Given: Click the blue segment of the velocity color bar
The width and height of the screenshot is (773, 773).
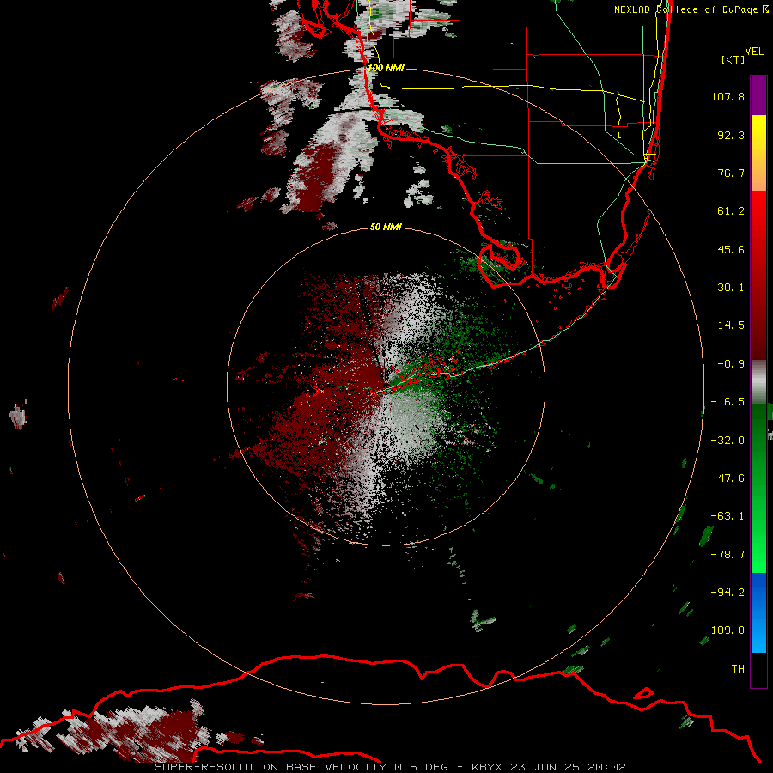Looking at the screenshot, I should coord(758,612).
